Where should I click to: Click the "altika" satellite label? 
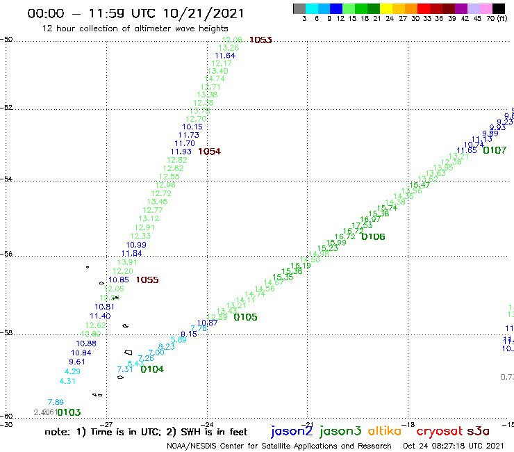[385, 431]
